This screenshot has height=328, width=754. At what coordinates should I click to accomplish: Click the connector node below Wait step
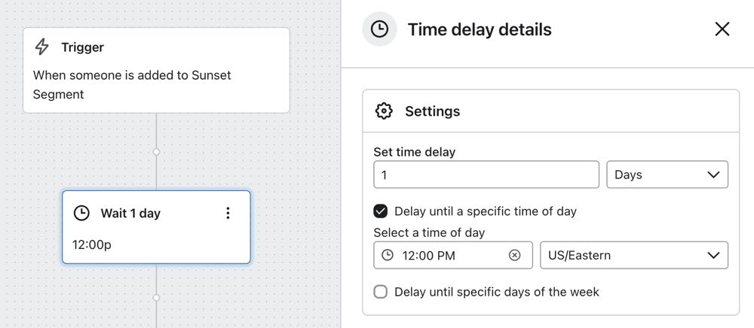[x=156, y=297]
